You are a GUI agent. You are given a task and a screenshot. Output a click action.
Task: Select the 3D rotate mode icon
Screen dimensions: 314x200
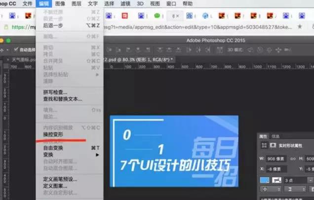tap(250, 50)
